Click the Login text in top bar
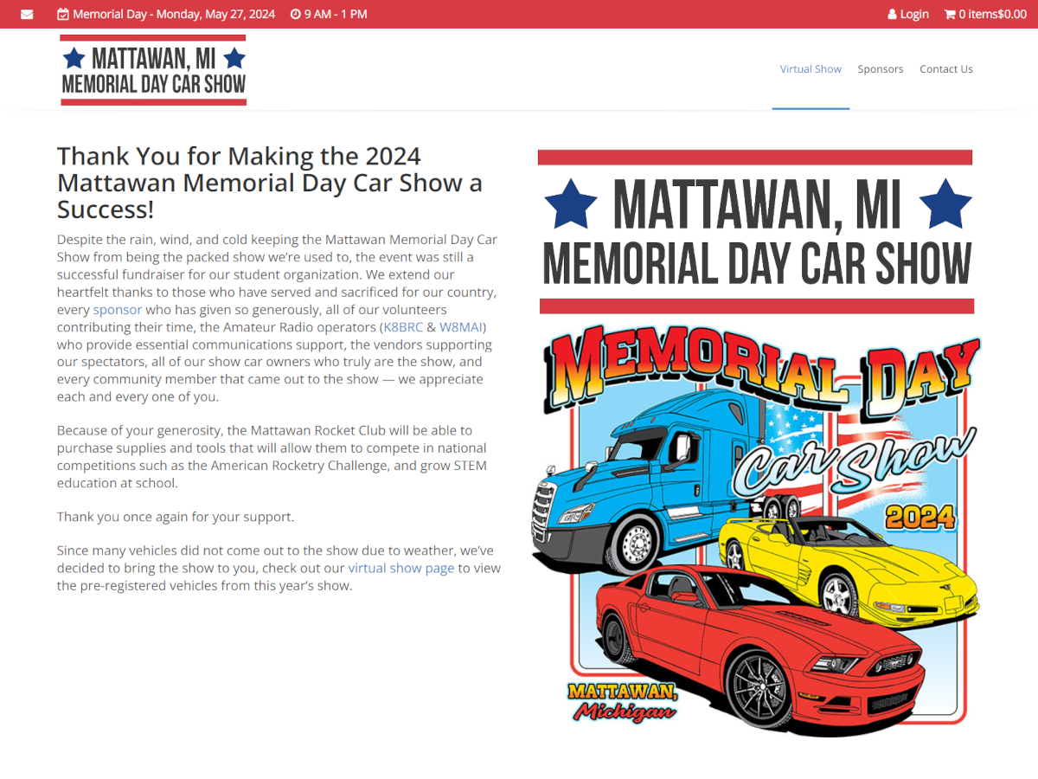This screenshot has height=779, width=1038. pyautogui.click(x=913, y=14)
